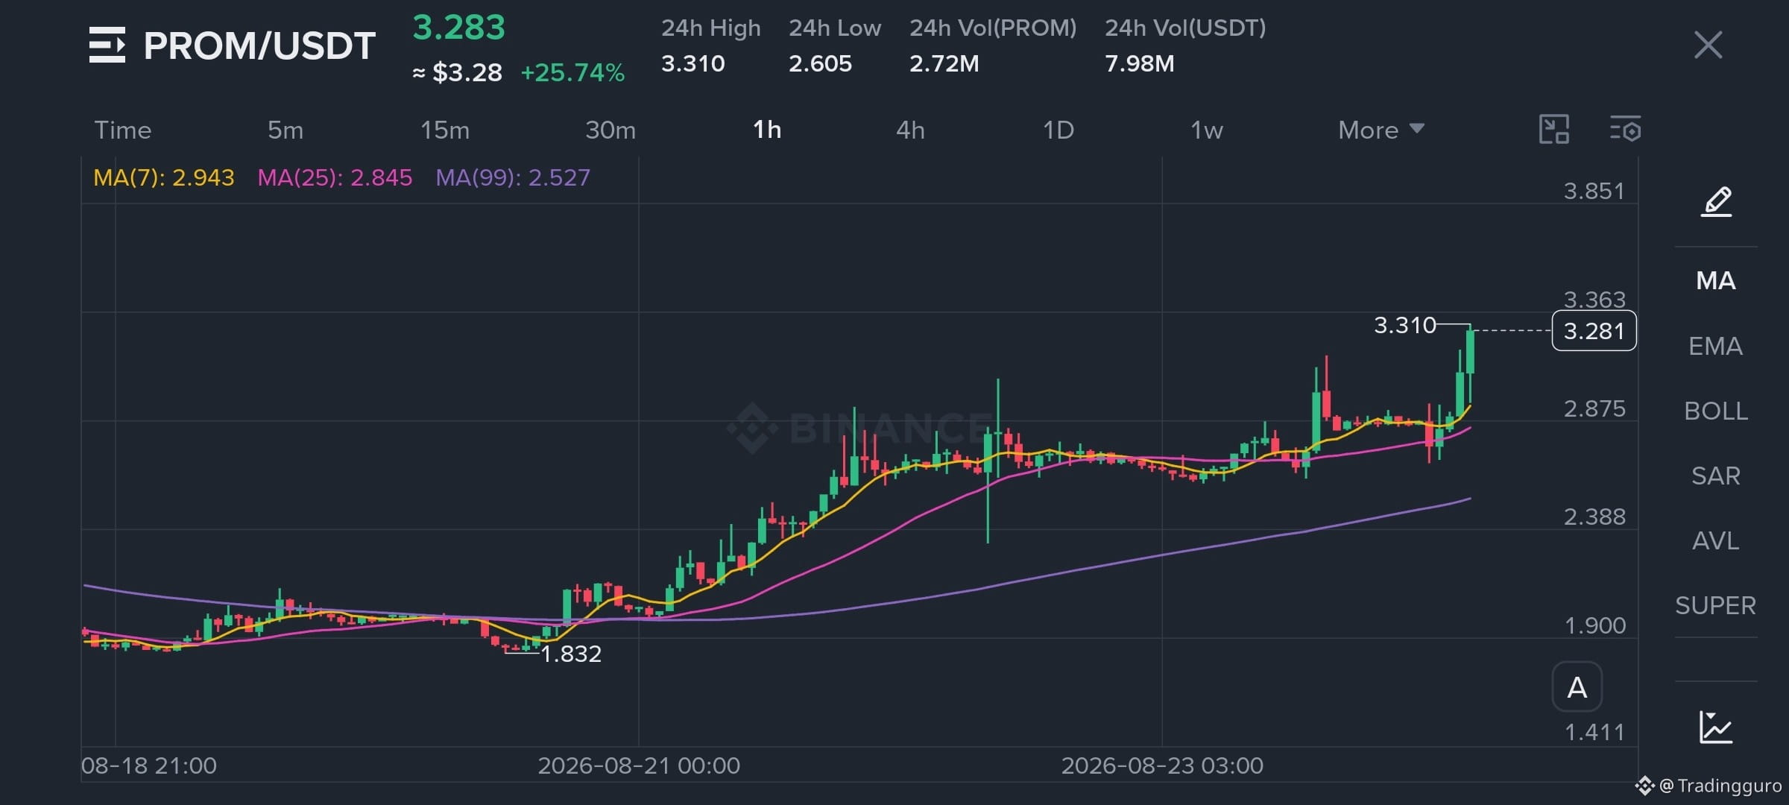Tap the 24h High value 3.310
This screenshot has height=805, width=1789.
point(693,63)
